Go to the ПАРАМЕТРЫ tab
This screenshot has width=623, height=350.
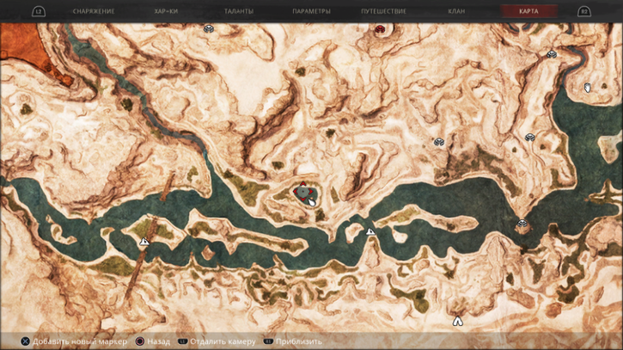[x=311, y=11]
